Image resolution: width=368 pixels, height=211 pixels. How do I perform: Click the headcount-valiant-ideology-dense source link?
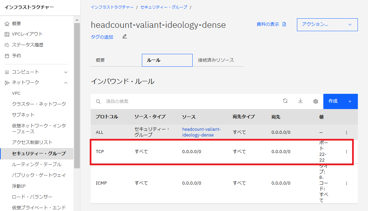[x=201, y=132]
